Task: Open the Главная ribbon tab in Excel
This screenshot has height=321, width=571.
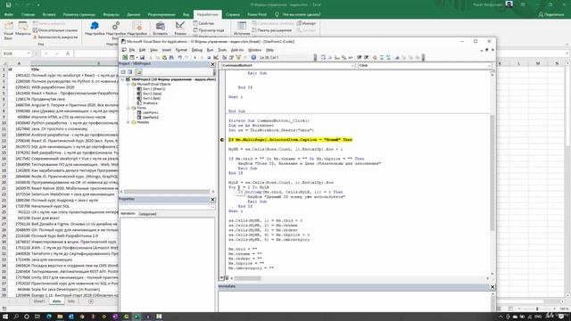Action: 28,14
